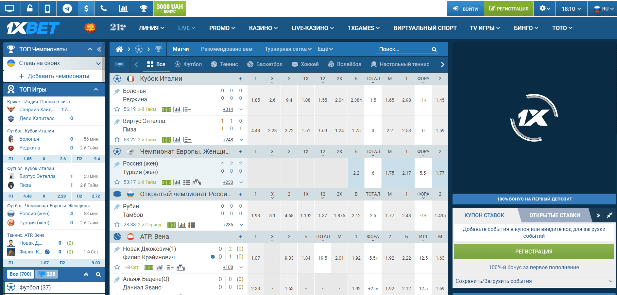Screen dimensions: 617x295
Task: Open the Telegram icon in top bar
Action: pyautogui.click(x=67, y=9)
